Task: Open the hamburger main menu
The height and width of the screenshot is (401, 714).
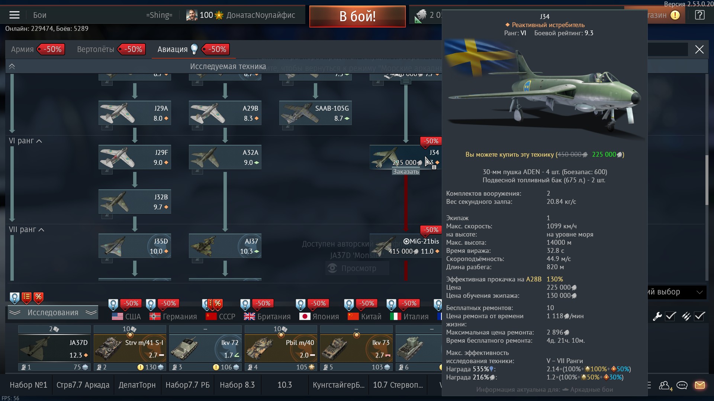Action: tap(15, 15)
